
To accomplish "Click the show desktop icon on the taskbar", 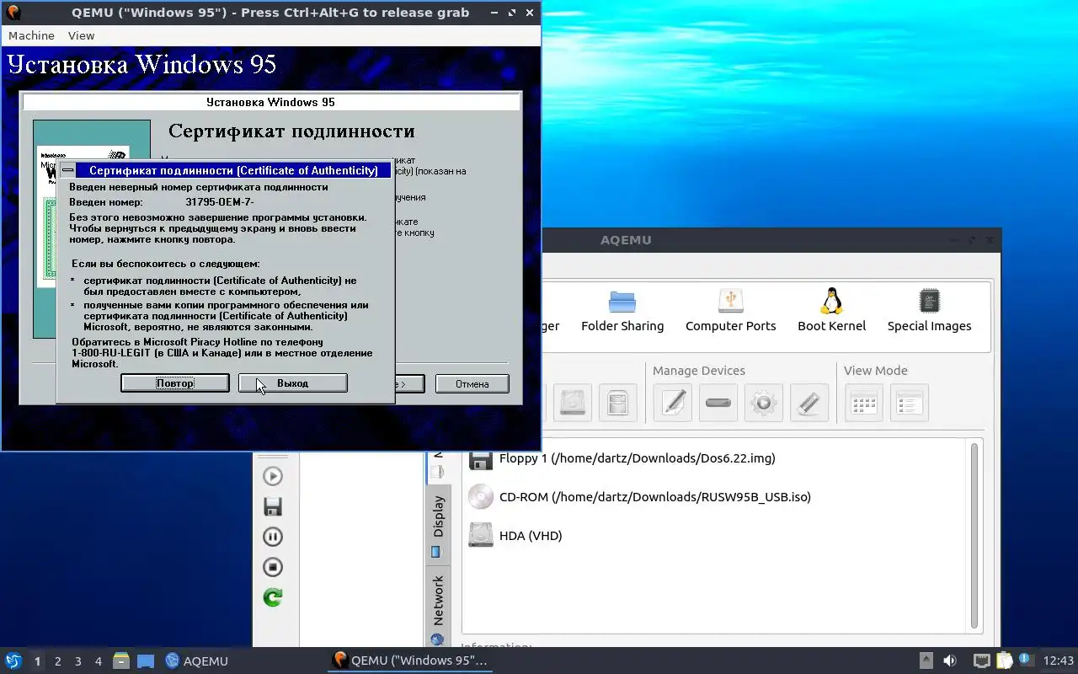I will coord(146,661).
